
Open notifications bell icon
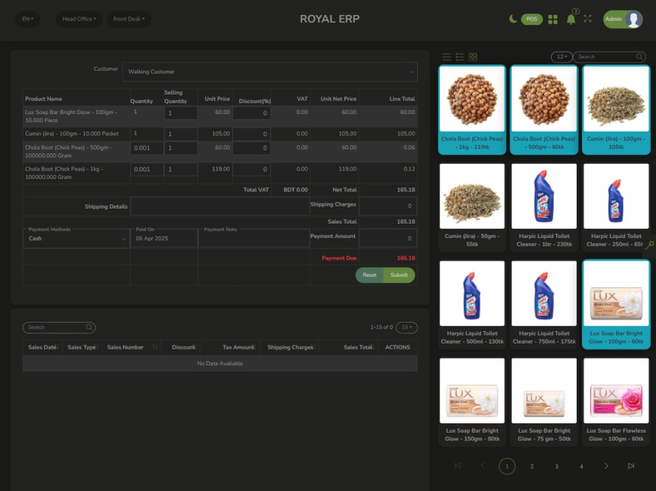click(571, 19)
